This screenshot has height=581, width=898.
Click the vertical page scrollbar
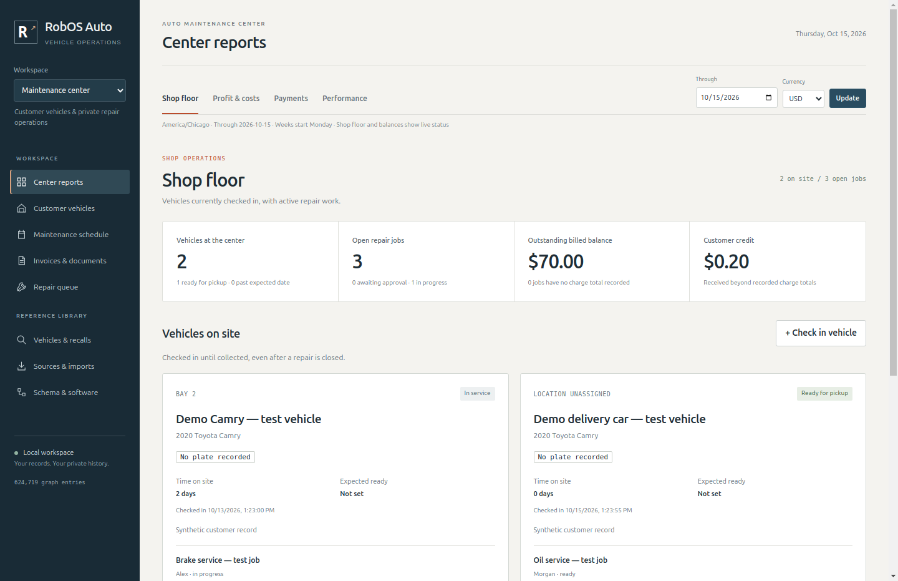[893, 192]
